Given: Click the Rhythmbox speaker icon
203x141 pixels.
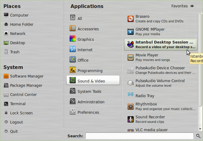Looking at the screenshot, I should [131, 106].
